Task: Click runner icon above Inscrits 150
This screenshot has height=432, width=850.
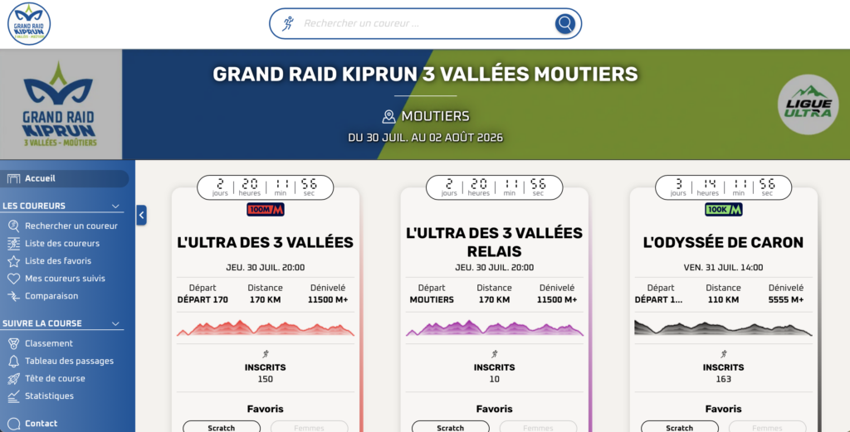Action: (x=266, y=354)
